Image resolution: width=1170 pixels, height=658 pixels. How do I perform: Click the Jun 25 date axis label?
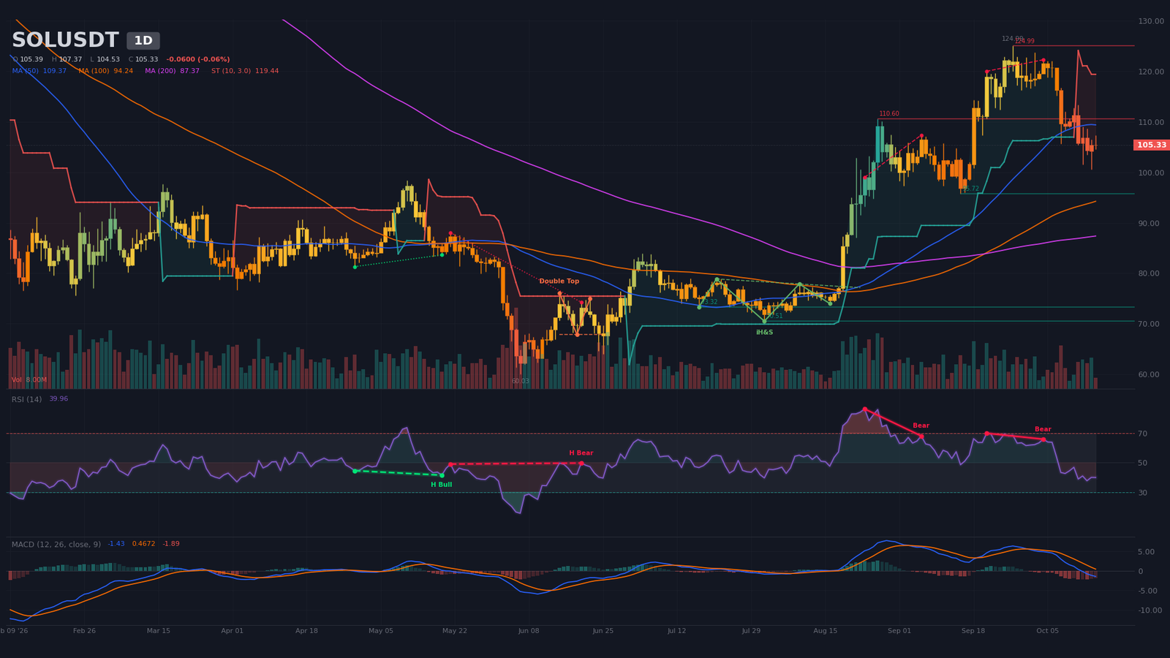[x=603, y=631]
